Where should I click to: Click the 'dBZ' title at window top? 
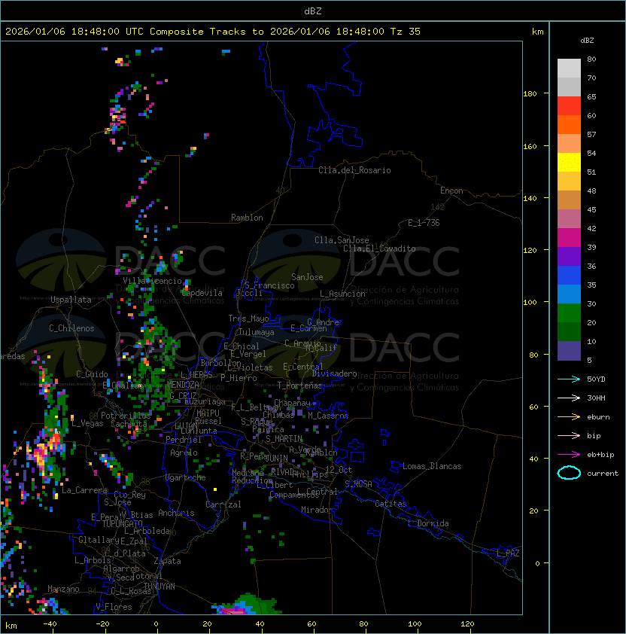pyautogui.click(x=313, y=11)
